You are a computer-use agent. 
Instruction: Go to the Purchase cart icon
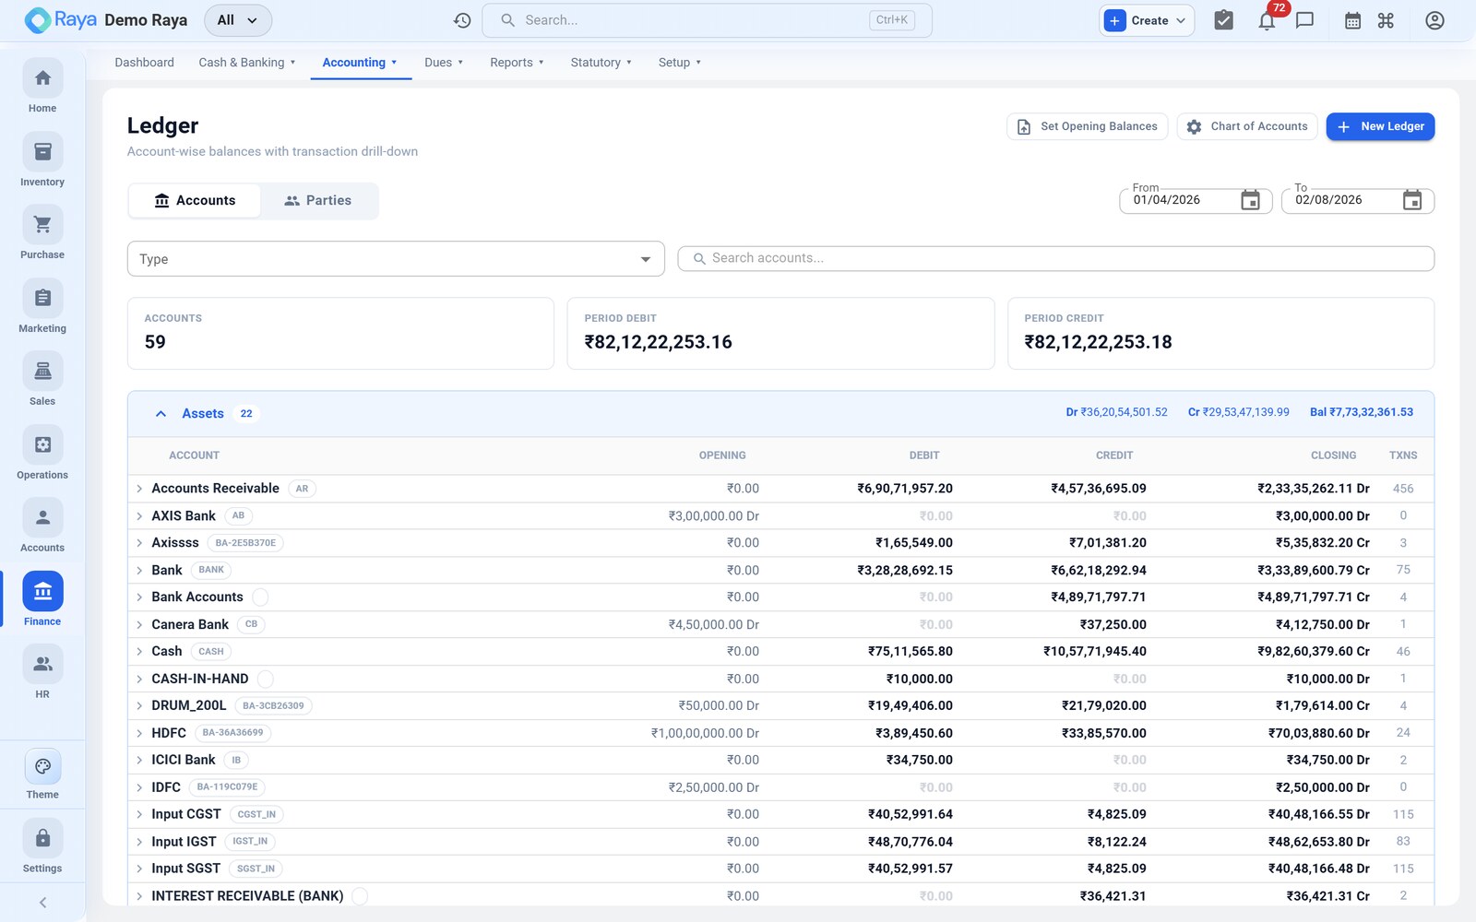(42, 225)
